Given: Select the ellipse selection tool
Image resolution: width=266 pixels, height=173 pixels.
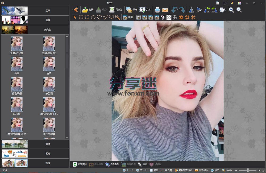Looking at the screenshot, I should click(x=93, y=17).
